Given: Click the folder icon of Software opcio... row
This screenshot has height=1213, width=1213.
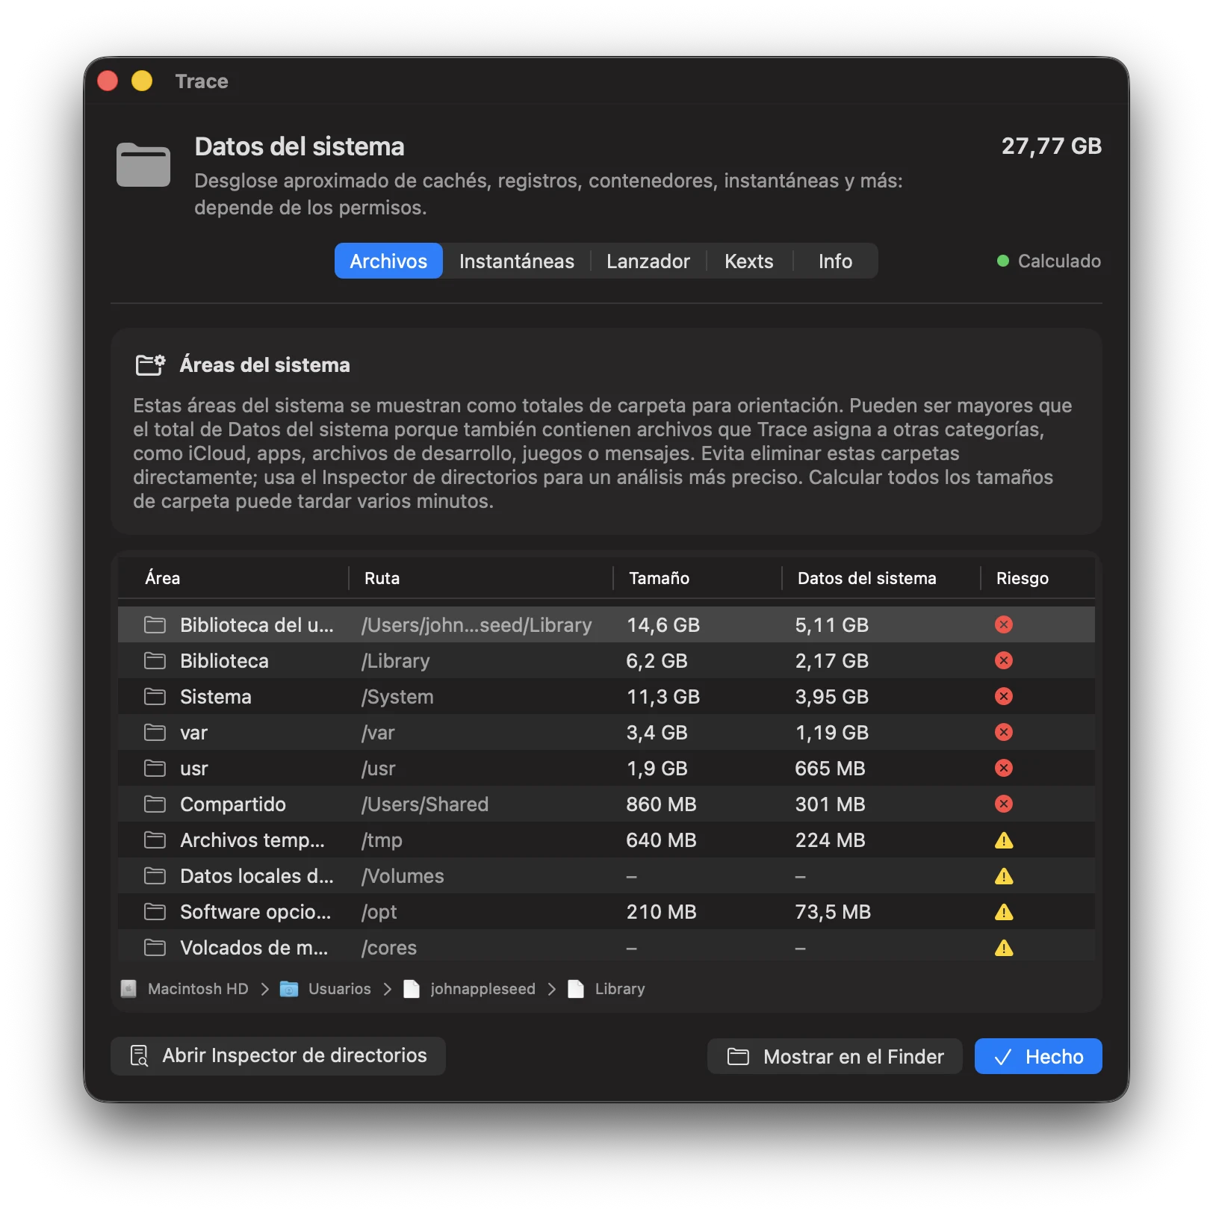Looking at the screenshot, I should click(155, 911).
